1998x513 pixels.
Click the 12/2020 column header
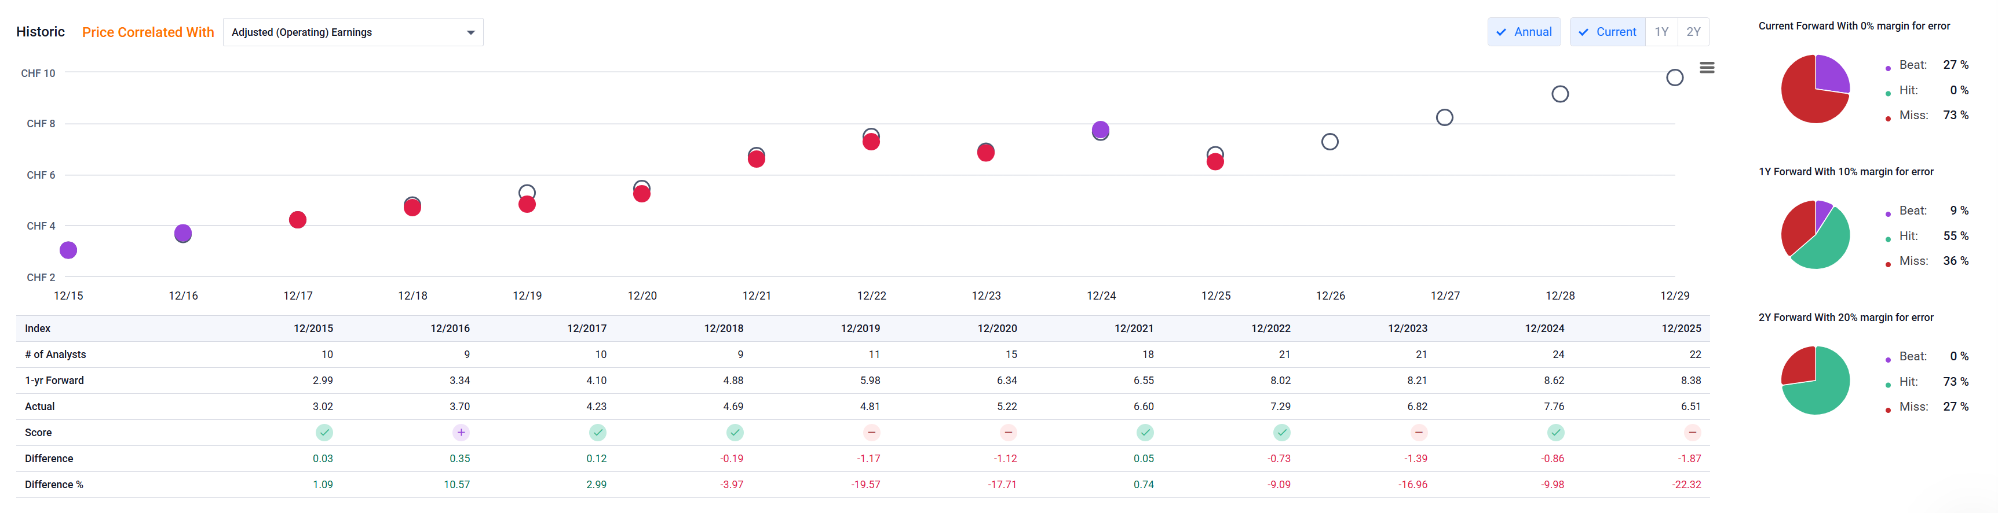click(x=998, y=329)
